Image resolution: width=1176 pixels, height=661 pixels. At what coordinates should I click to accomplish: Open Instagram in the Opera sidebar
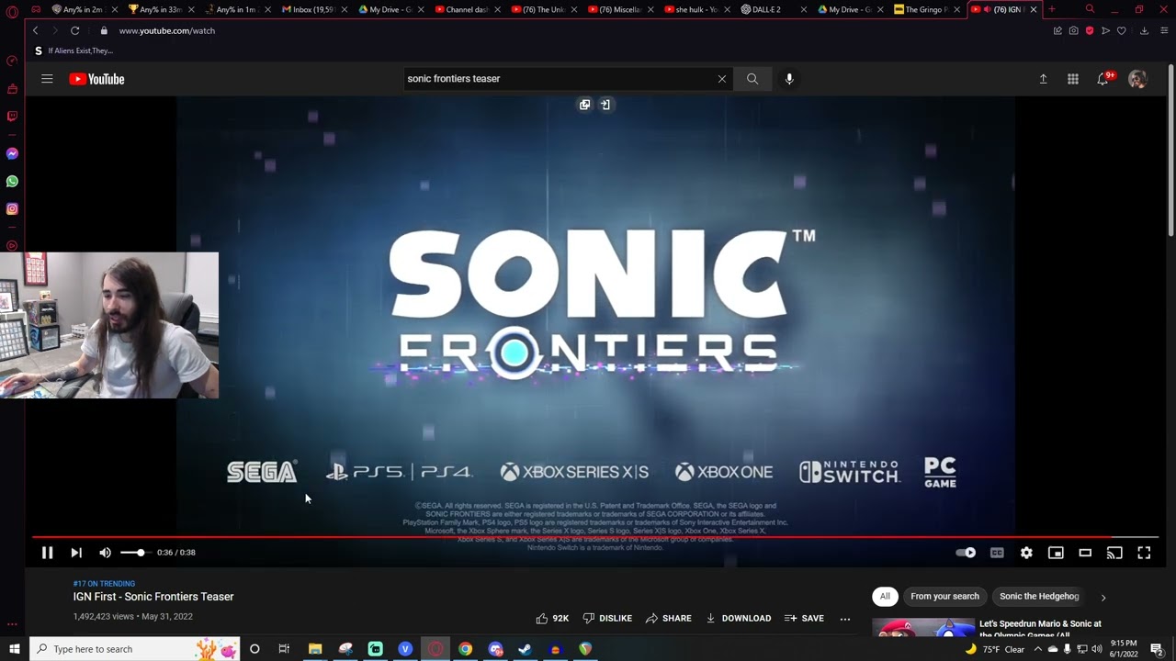pyautogui.click(x=12, y=208)
